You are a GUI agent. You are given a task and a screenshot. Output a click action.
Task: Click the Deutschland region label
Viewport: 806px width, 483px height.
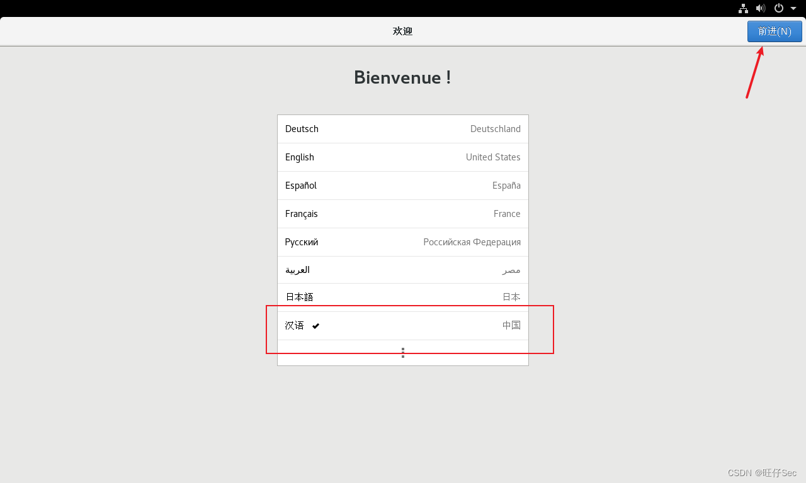click(496, 129)
